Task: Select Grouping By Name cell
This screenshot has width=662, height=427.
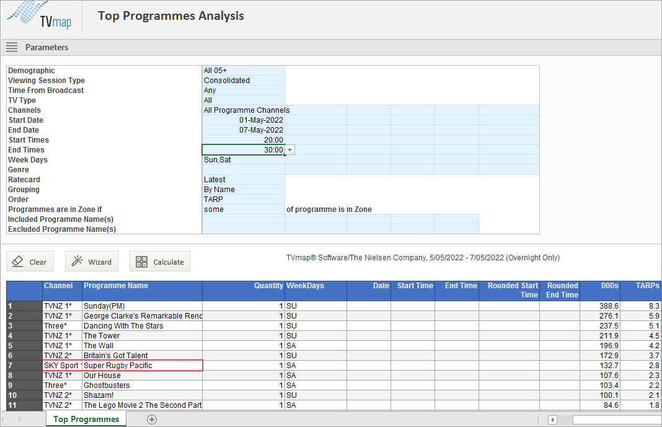Action: point(244,190)
